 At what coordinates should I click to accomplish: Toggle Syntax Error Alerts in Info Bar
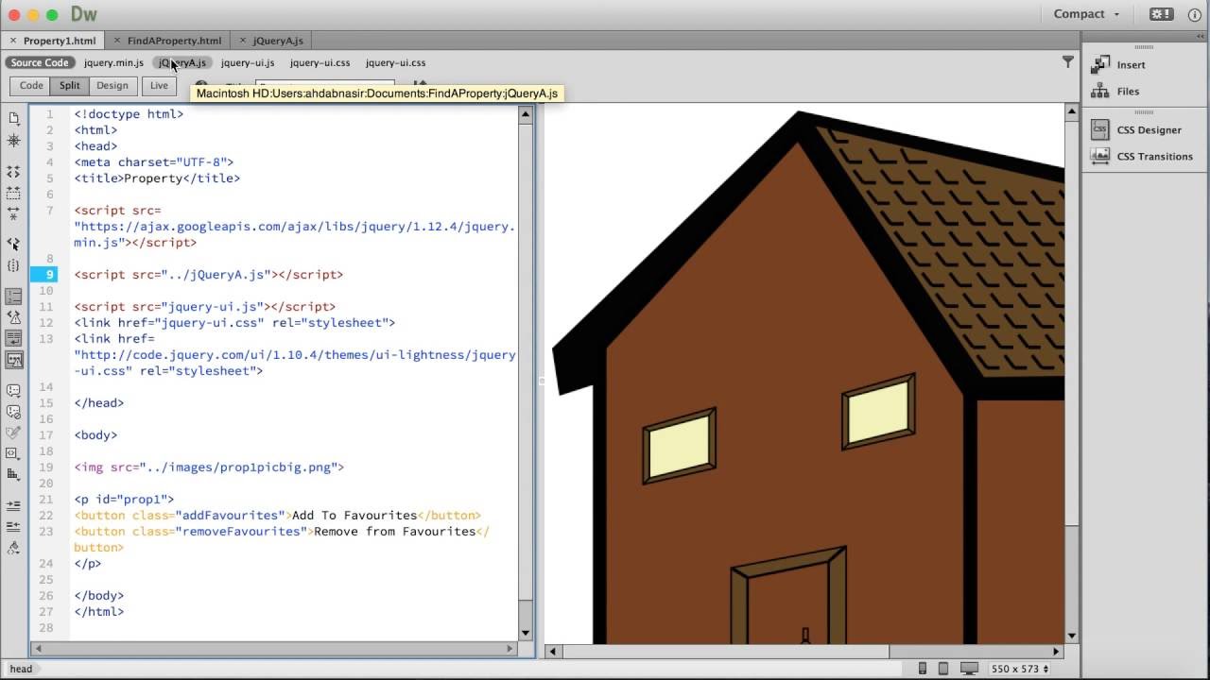tap(14, 360)
